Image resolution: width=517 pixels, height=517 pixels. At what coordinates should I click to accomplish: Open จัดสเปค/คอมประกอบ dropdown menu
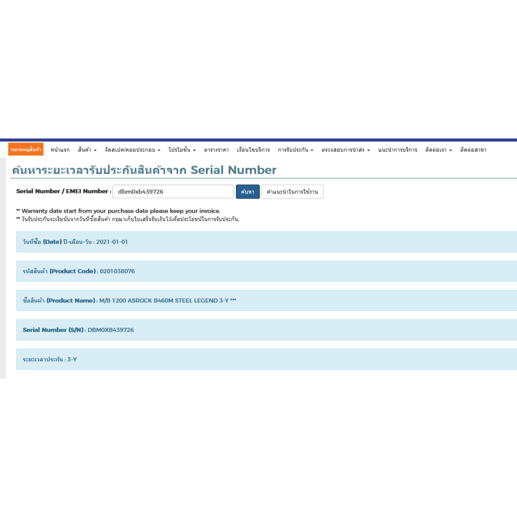point(132,150)
